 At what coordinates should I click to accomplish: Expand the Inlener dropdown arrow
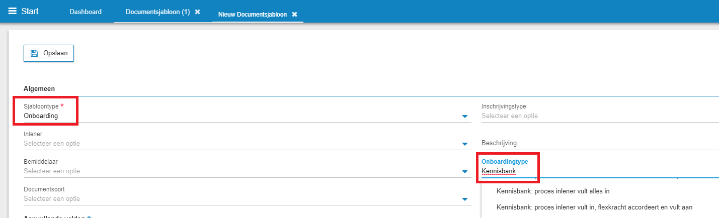click(465, 145)
